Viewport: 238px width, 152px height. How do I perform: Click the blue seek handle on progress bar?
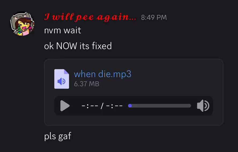tap(130, 106)
